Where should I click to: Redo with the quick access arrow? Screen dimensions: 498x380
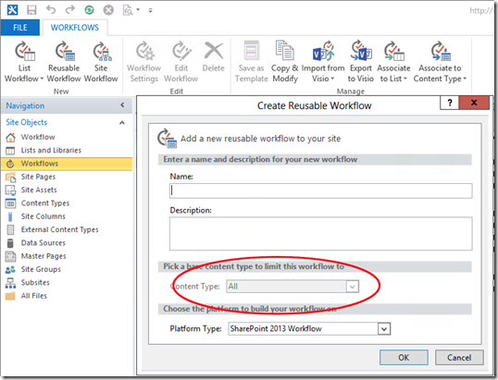69,10
